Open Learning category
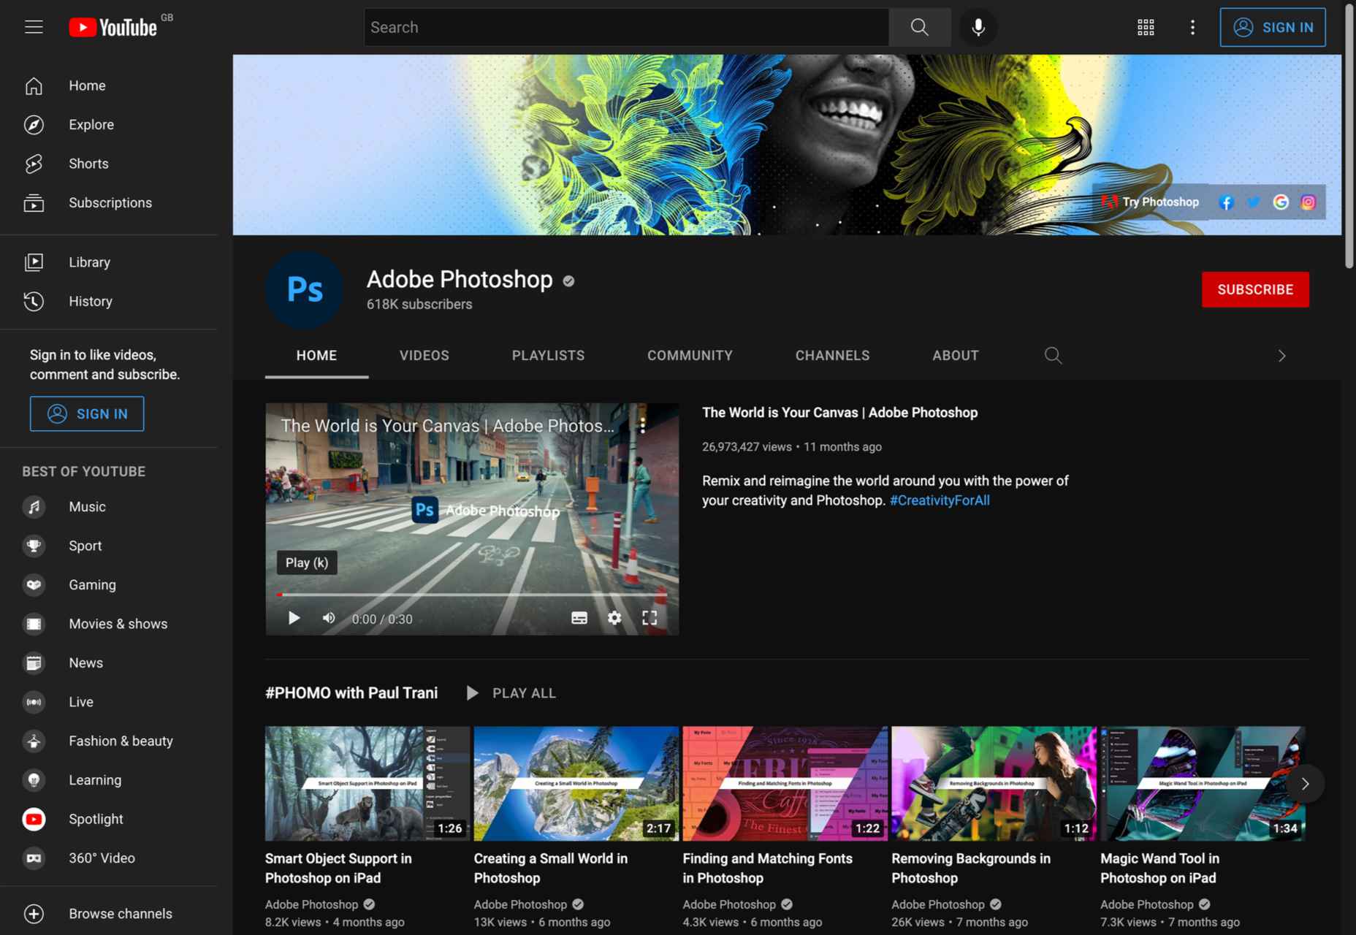The width and height of the screenshot is (1356, 935). point(109,780)
